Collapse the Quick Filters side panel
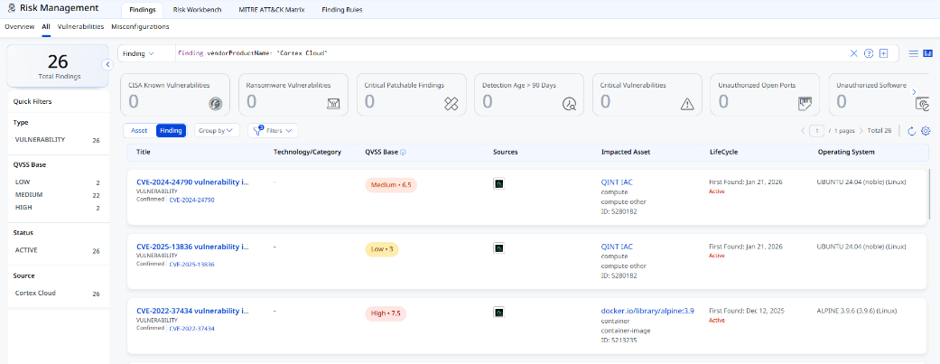Viewport: 940px width, 364px height. [x=107, y=64]
